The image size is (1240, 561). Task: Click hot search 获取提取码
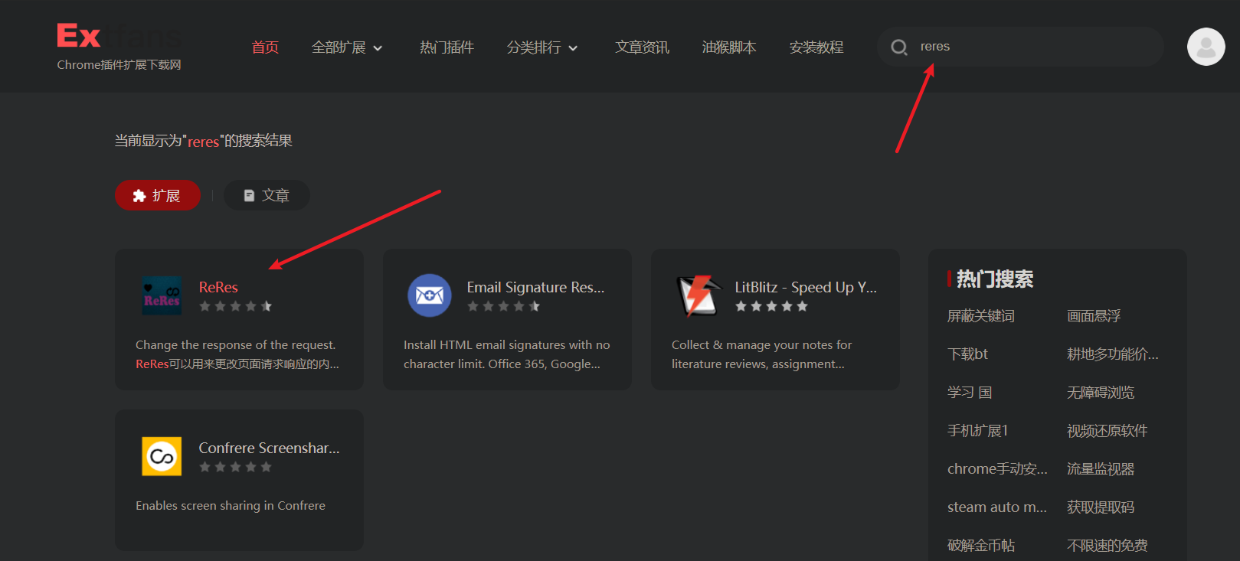[x=1101, y=507]
